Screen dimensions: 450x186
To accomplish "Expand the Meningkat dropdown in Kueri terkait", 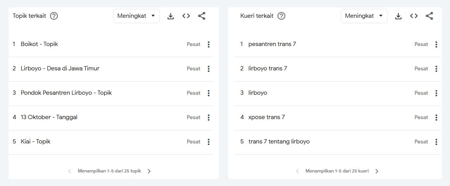I will pyautogui.click(x=364, y=16).
